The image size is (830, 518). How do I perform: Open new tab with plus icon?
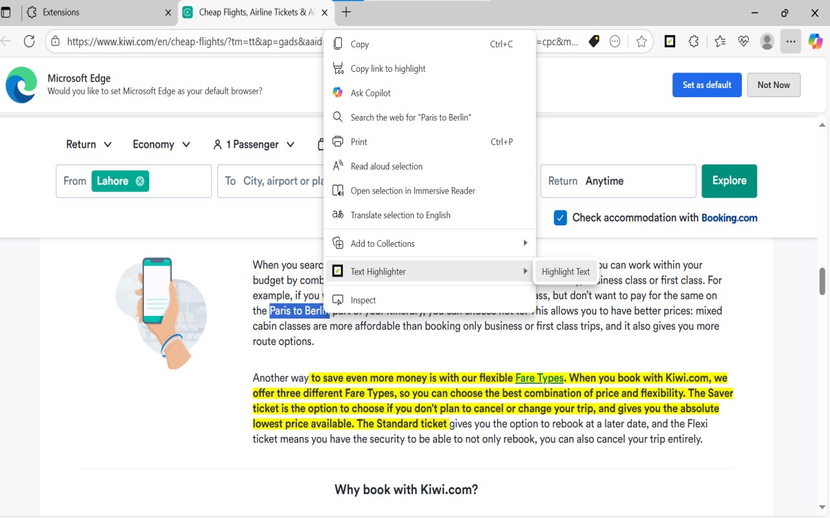pyautogui.click(x=346, y=12)
